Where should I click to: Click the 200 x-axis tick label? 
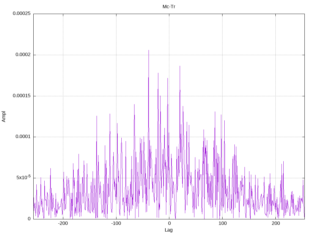click(x=276, y=223)
